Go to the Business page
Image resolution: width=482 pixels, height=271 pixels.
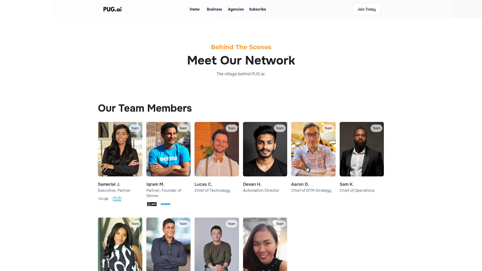coord(214,9)
